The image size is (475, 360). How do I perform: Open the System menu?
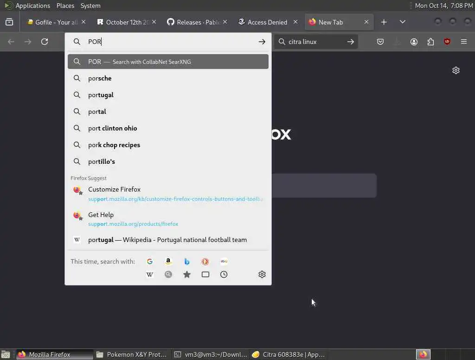point(90,6)
